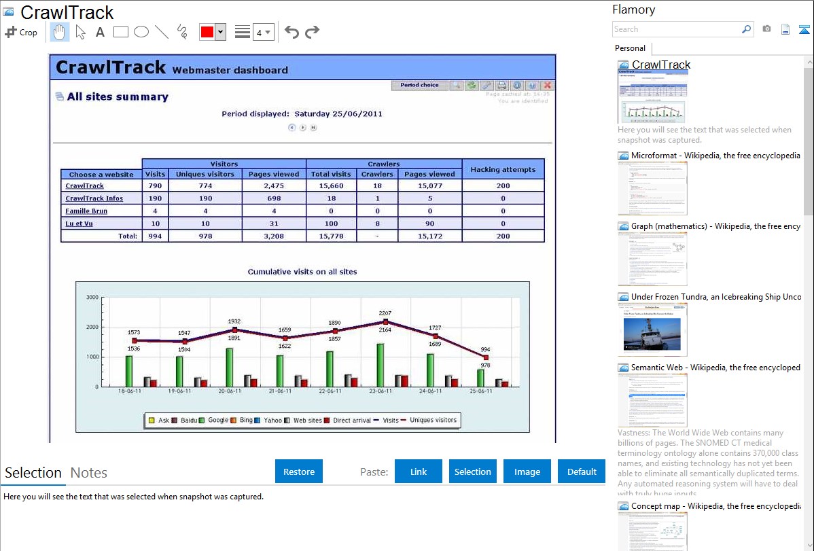814x551 pixels.
Task: Click the printer icon in dashboard
Action: pos(501,85)
